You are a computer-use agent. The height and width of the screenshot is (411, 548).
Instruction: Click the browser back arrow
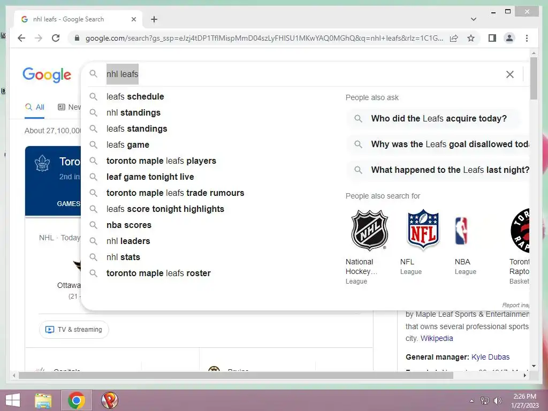pyautogui.click(x=21, y=38)
